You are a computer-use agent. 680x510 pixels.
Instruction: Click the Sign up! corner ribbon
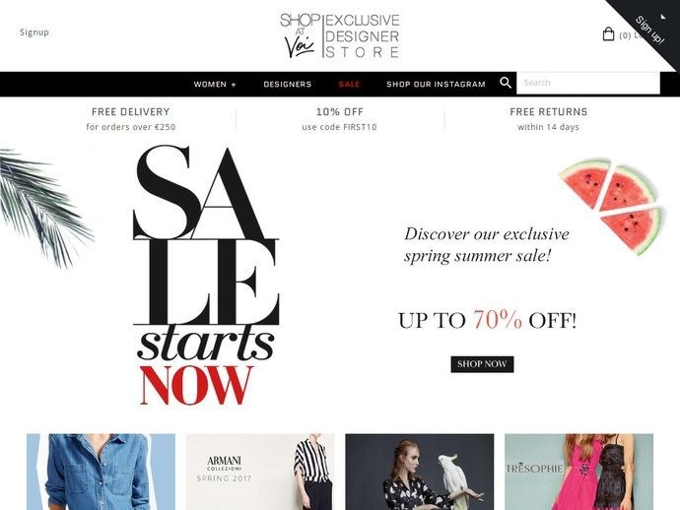[649, 30]
